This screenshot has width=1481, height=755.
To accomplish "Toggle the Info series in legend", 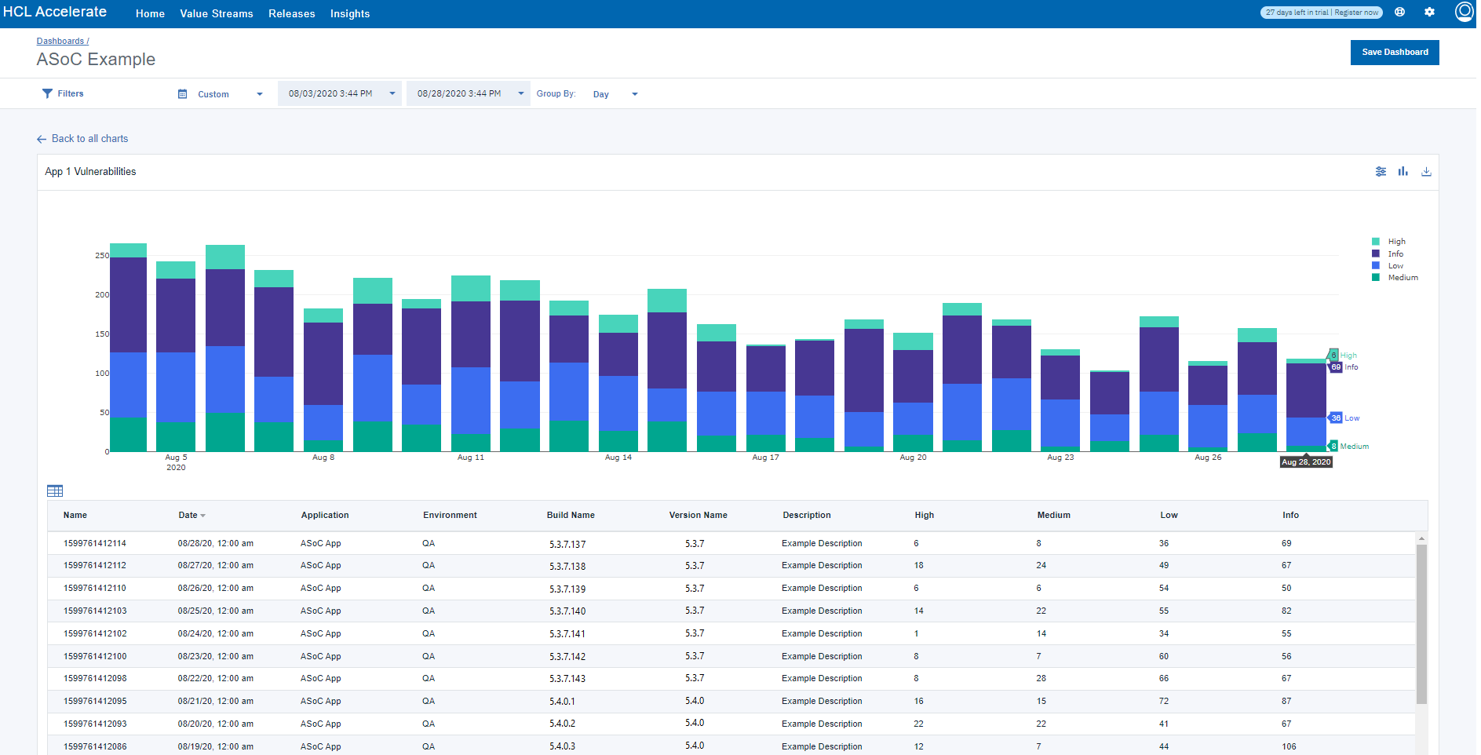I will [x=1395, y=253].
